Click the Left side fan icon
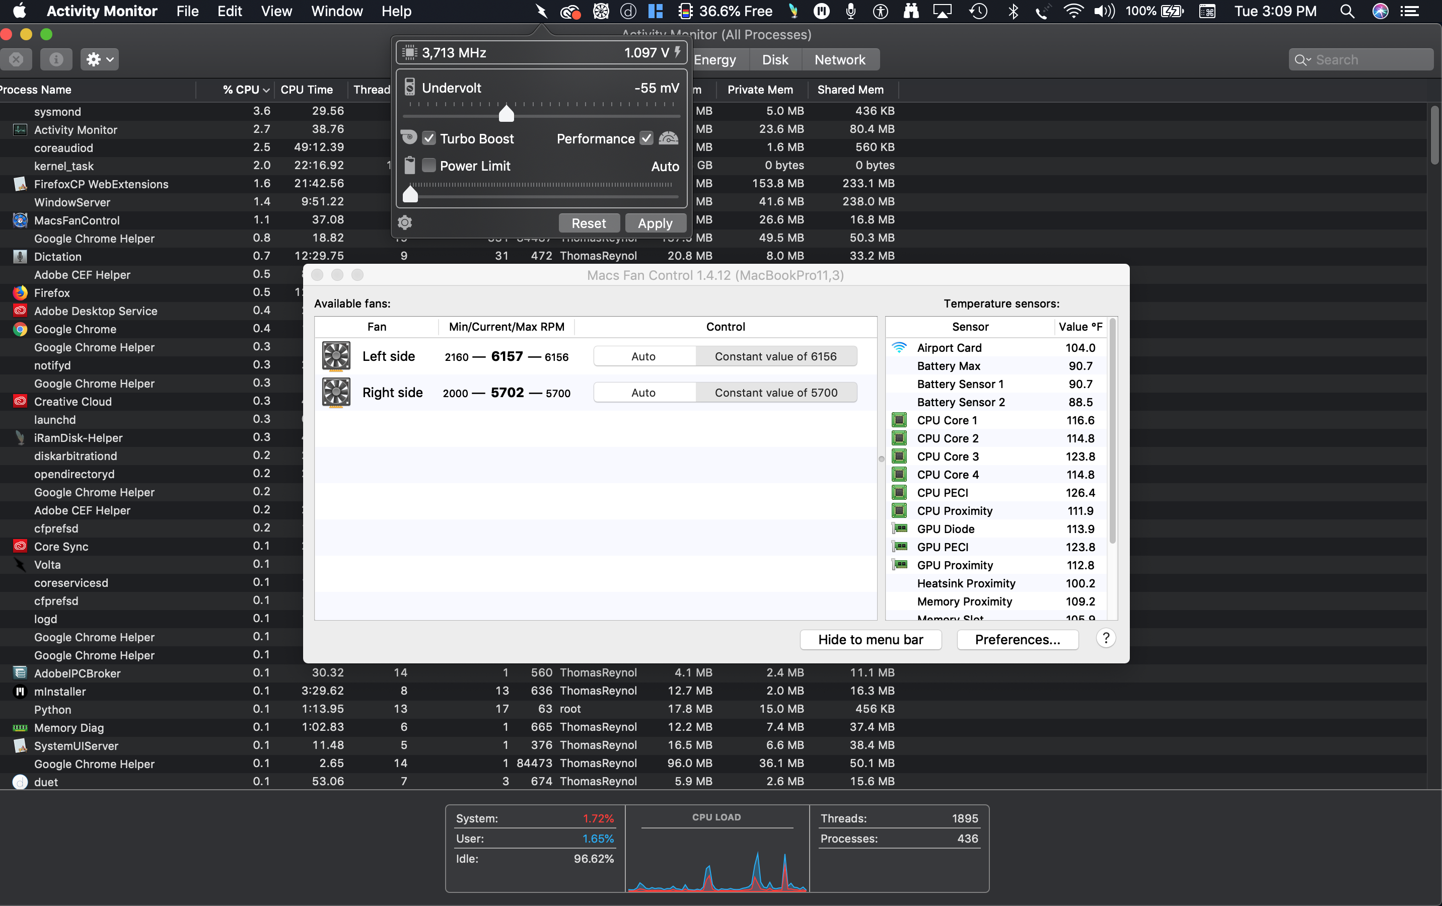 (x=336, y=356)
